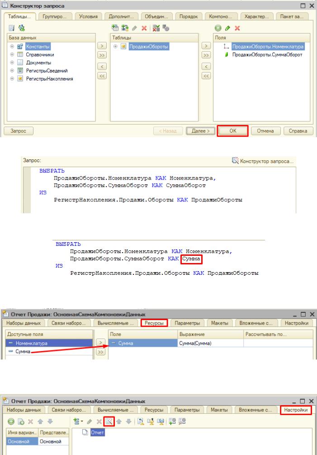
Task: Click the green plus icon above Поля list
Action: 218,28
